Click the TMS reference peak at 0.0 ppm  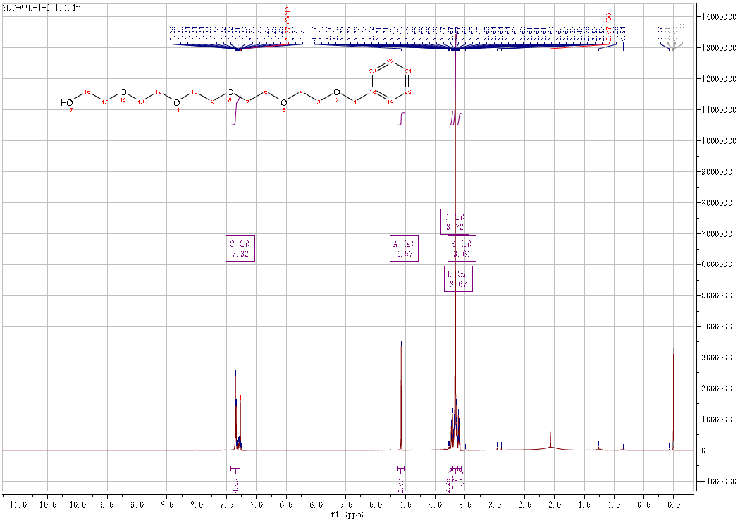click(674, 400)
